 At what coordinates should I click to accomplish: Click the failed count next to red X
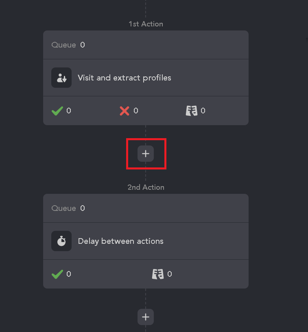click(136, 111)
